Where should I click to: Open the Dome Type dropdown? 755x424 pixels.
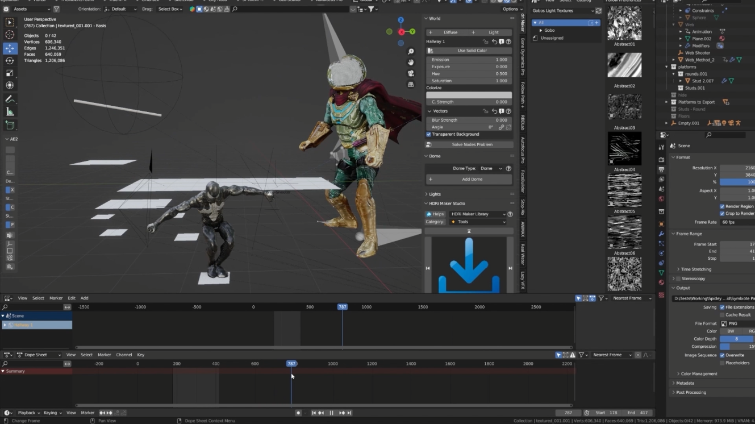(x=491, y=168)
